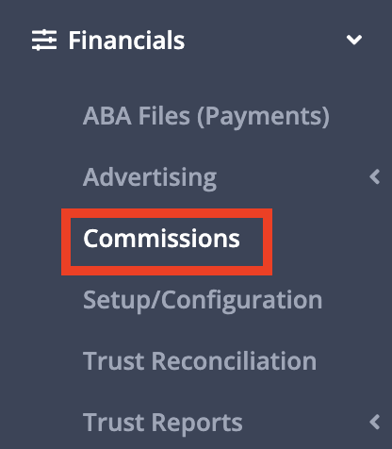392x449 pixels.
Task: Click the Trust Reports menu label
Action: [x=163, y=423]
